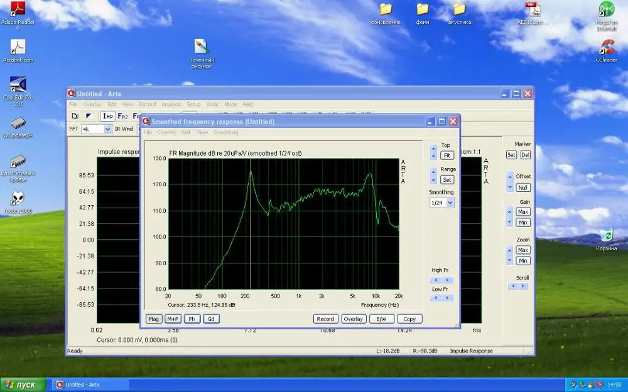Toggle the Gd group delay view

pyautogui.click(x=211, y=319)
